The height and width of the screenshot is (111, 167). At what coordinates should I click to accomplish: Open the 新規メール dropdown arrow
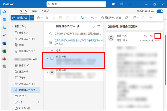pyautogui.click(x=32, y=18)
